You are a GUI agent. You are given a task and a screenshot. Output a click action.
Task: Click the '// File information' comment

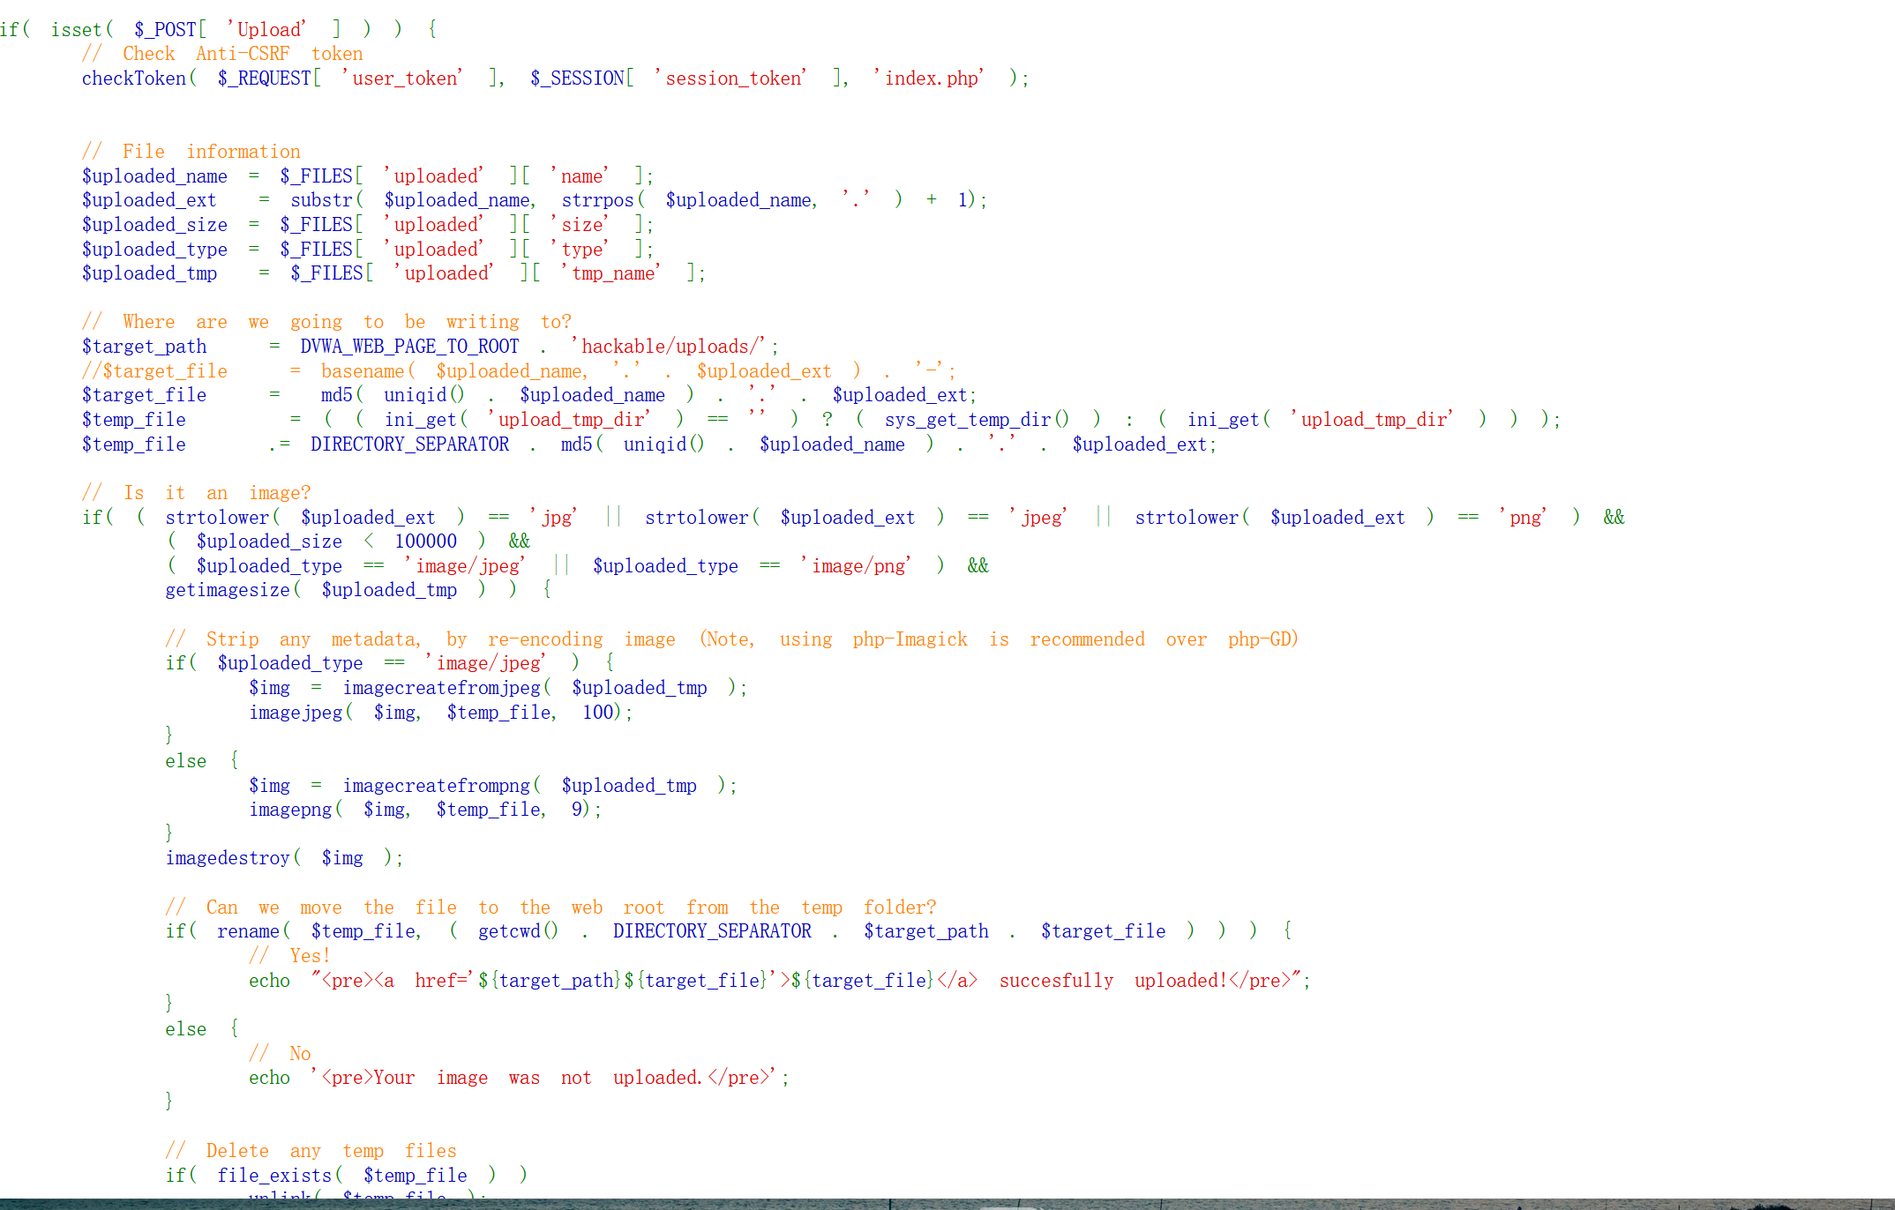[191, 152]
